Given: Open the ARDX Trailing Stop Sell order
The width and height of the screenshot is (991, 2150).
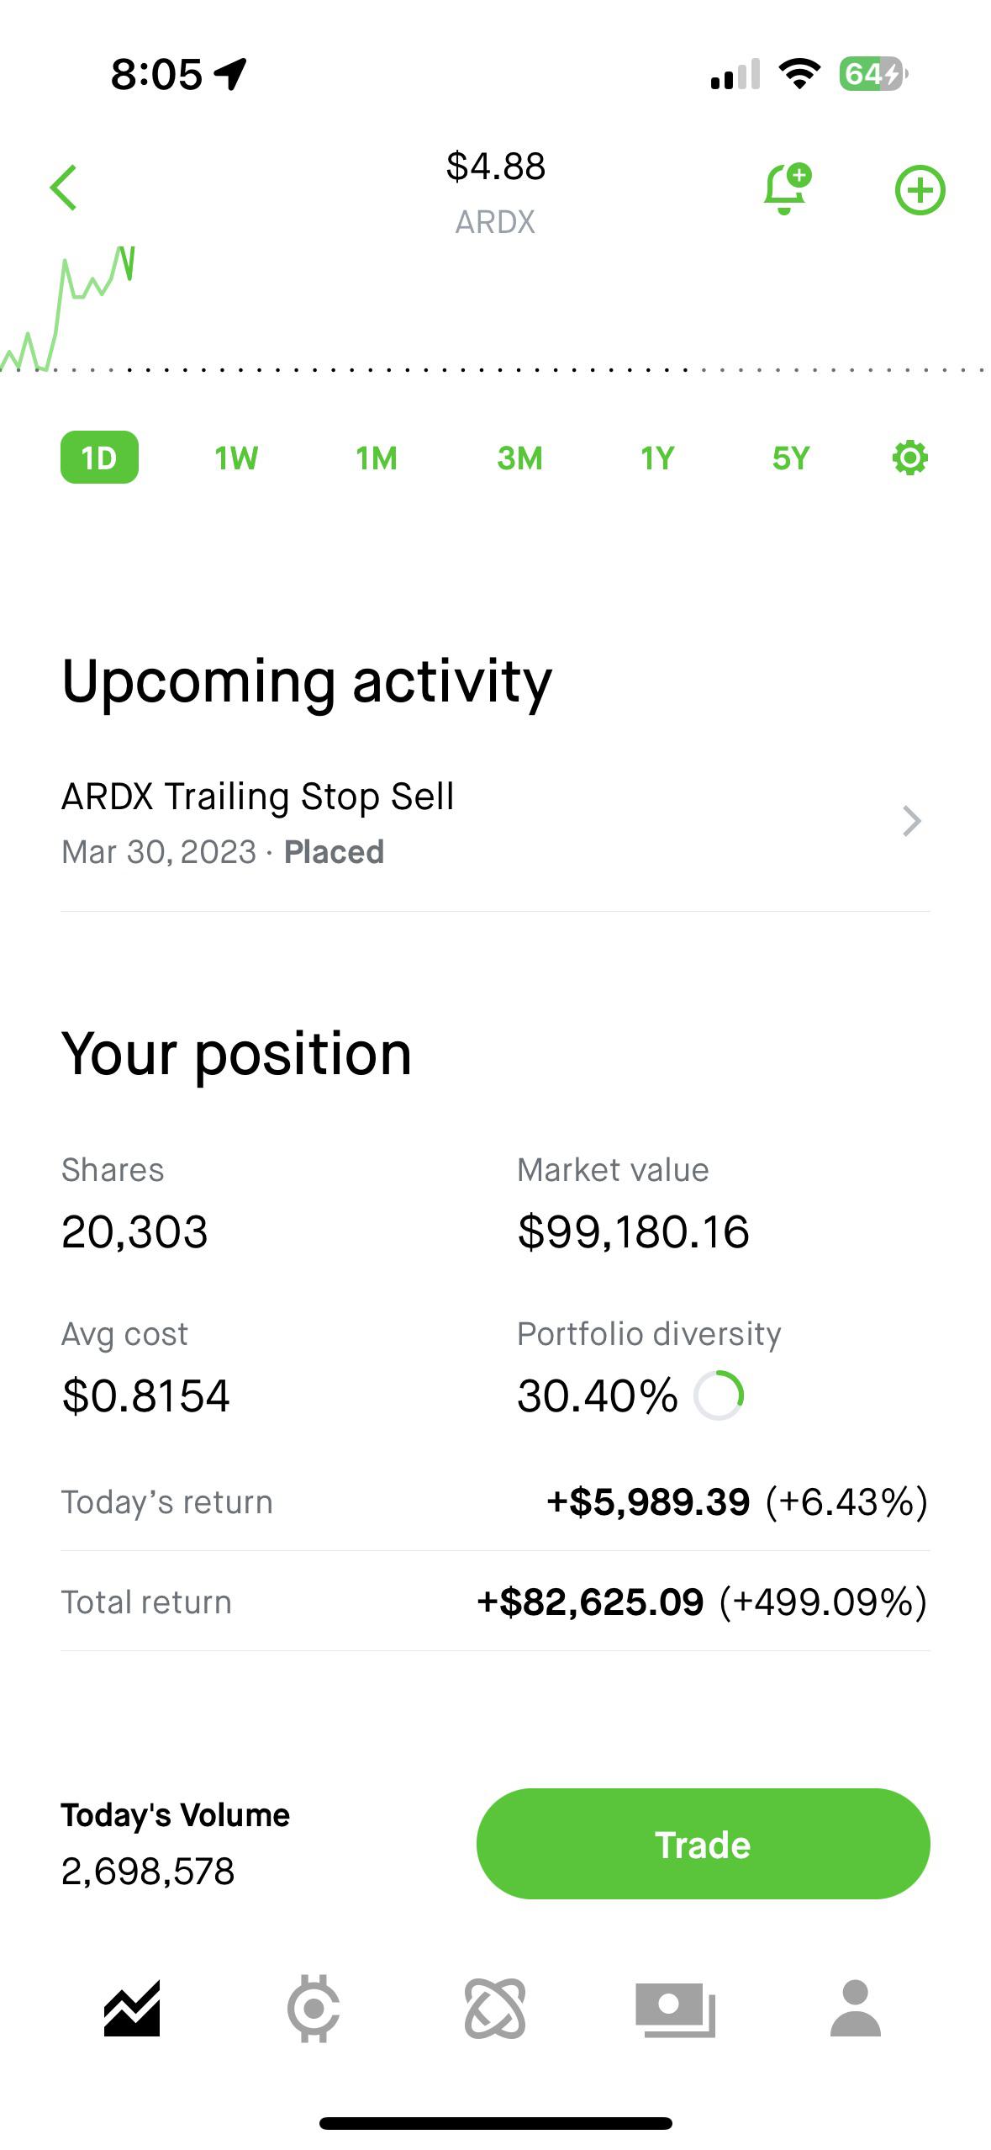Looking at the screenshot, I should (257, 822).
